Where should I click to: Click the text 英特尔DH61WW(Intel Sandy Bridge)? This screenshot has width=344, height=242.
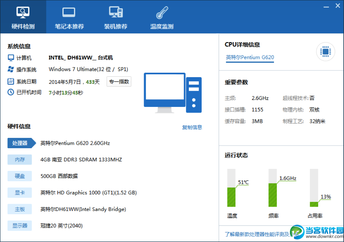[83, 209]
